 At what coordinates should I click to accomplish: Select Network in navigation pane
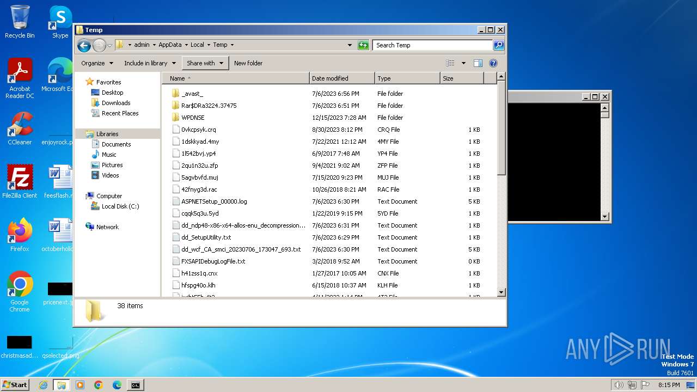coord(107,227)
